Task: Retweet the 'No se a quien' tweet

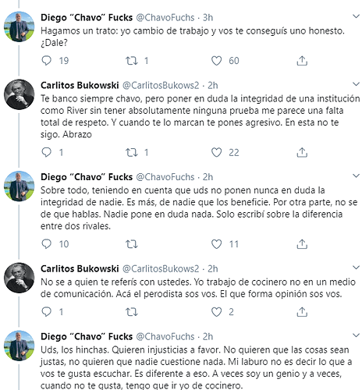Action: pos(132,312)
